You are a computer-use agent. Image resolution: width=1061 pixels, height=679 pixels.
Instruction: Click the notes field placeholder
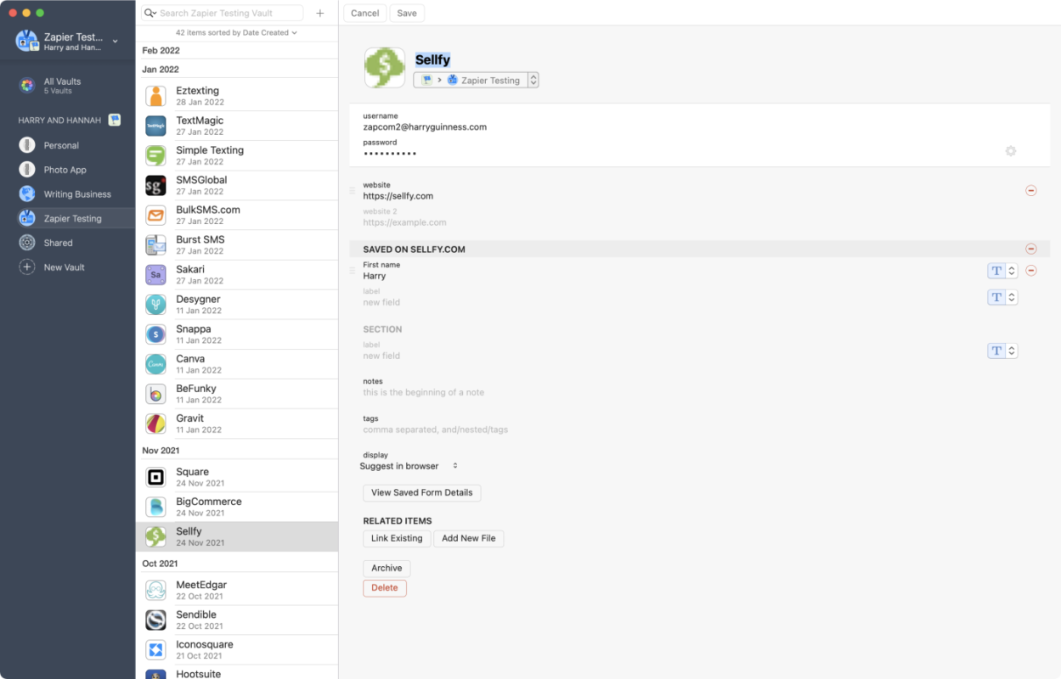(x=424, y=393)
